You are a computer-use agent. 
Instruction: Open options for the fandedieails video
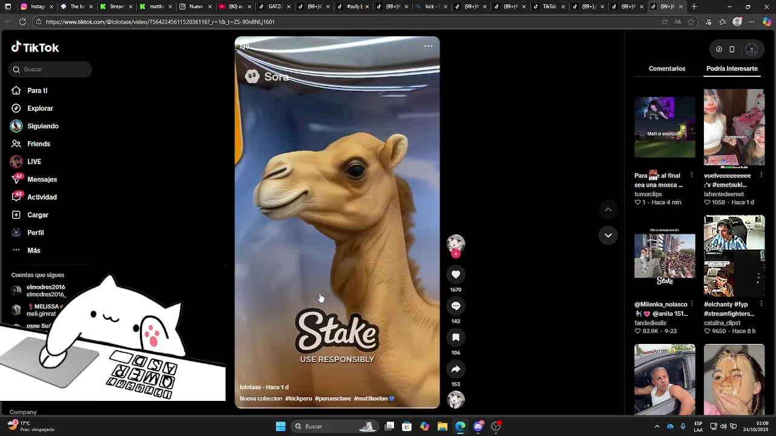692,304
